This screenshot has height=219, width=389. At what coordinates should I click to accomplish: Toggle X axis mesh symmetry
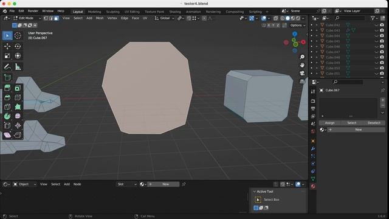coord(269,26)
